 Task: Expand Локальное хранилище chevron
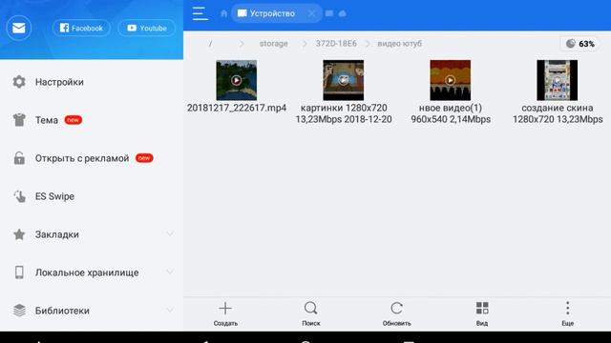tap(170, 272)
